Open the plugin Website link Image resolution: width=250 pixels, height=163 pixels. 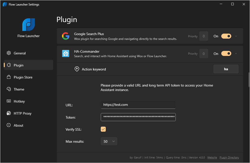tap(212, 157)
